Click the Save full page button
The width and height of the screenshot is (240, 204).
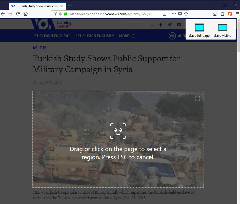click(199, 30)
